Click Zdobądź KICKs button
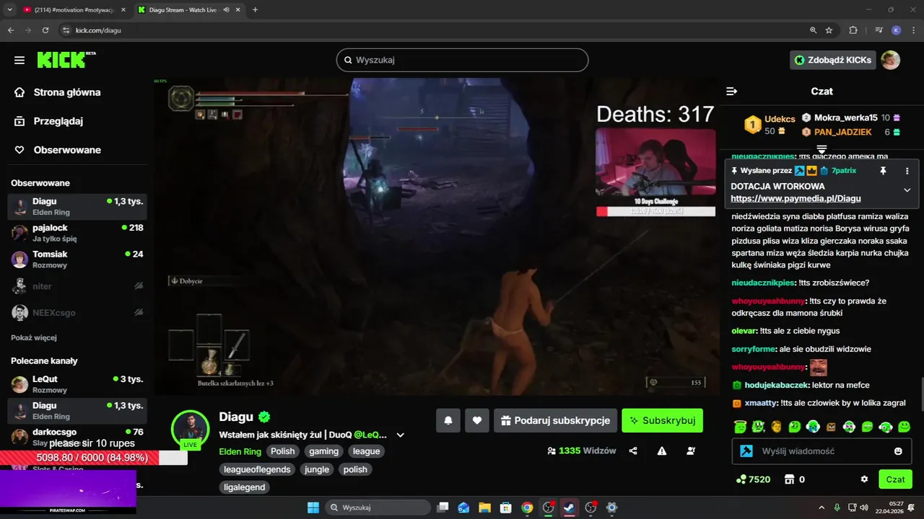The image size is (924, 519). coord(832,60)
